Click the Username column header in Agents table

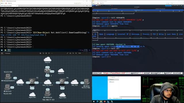coord(135,34)
